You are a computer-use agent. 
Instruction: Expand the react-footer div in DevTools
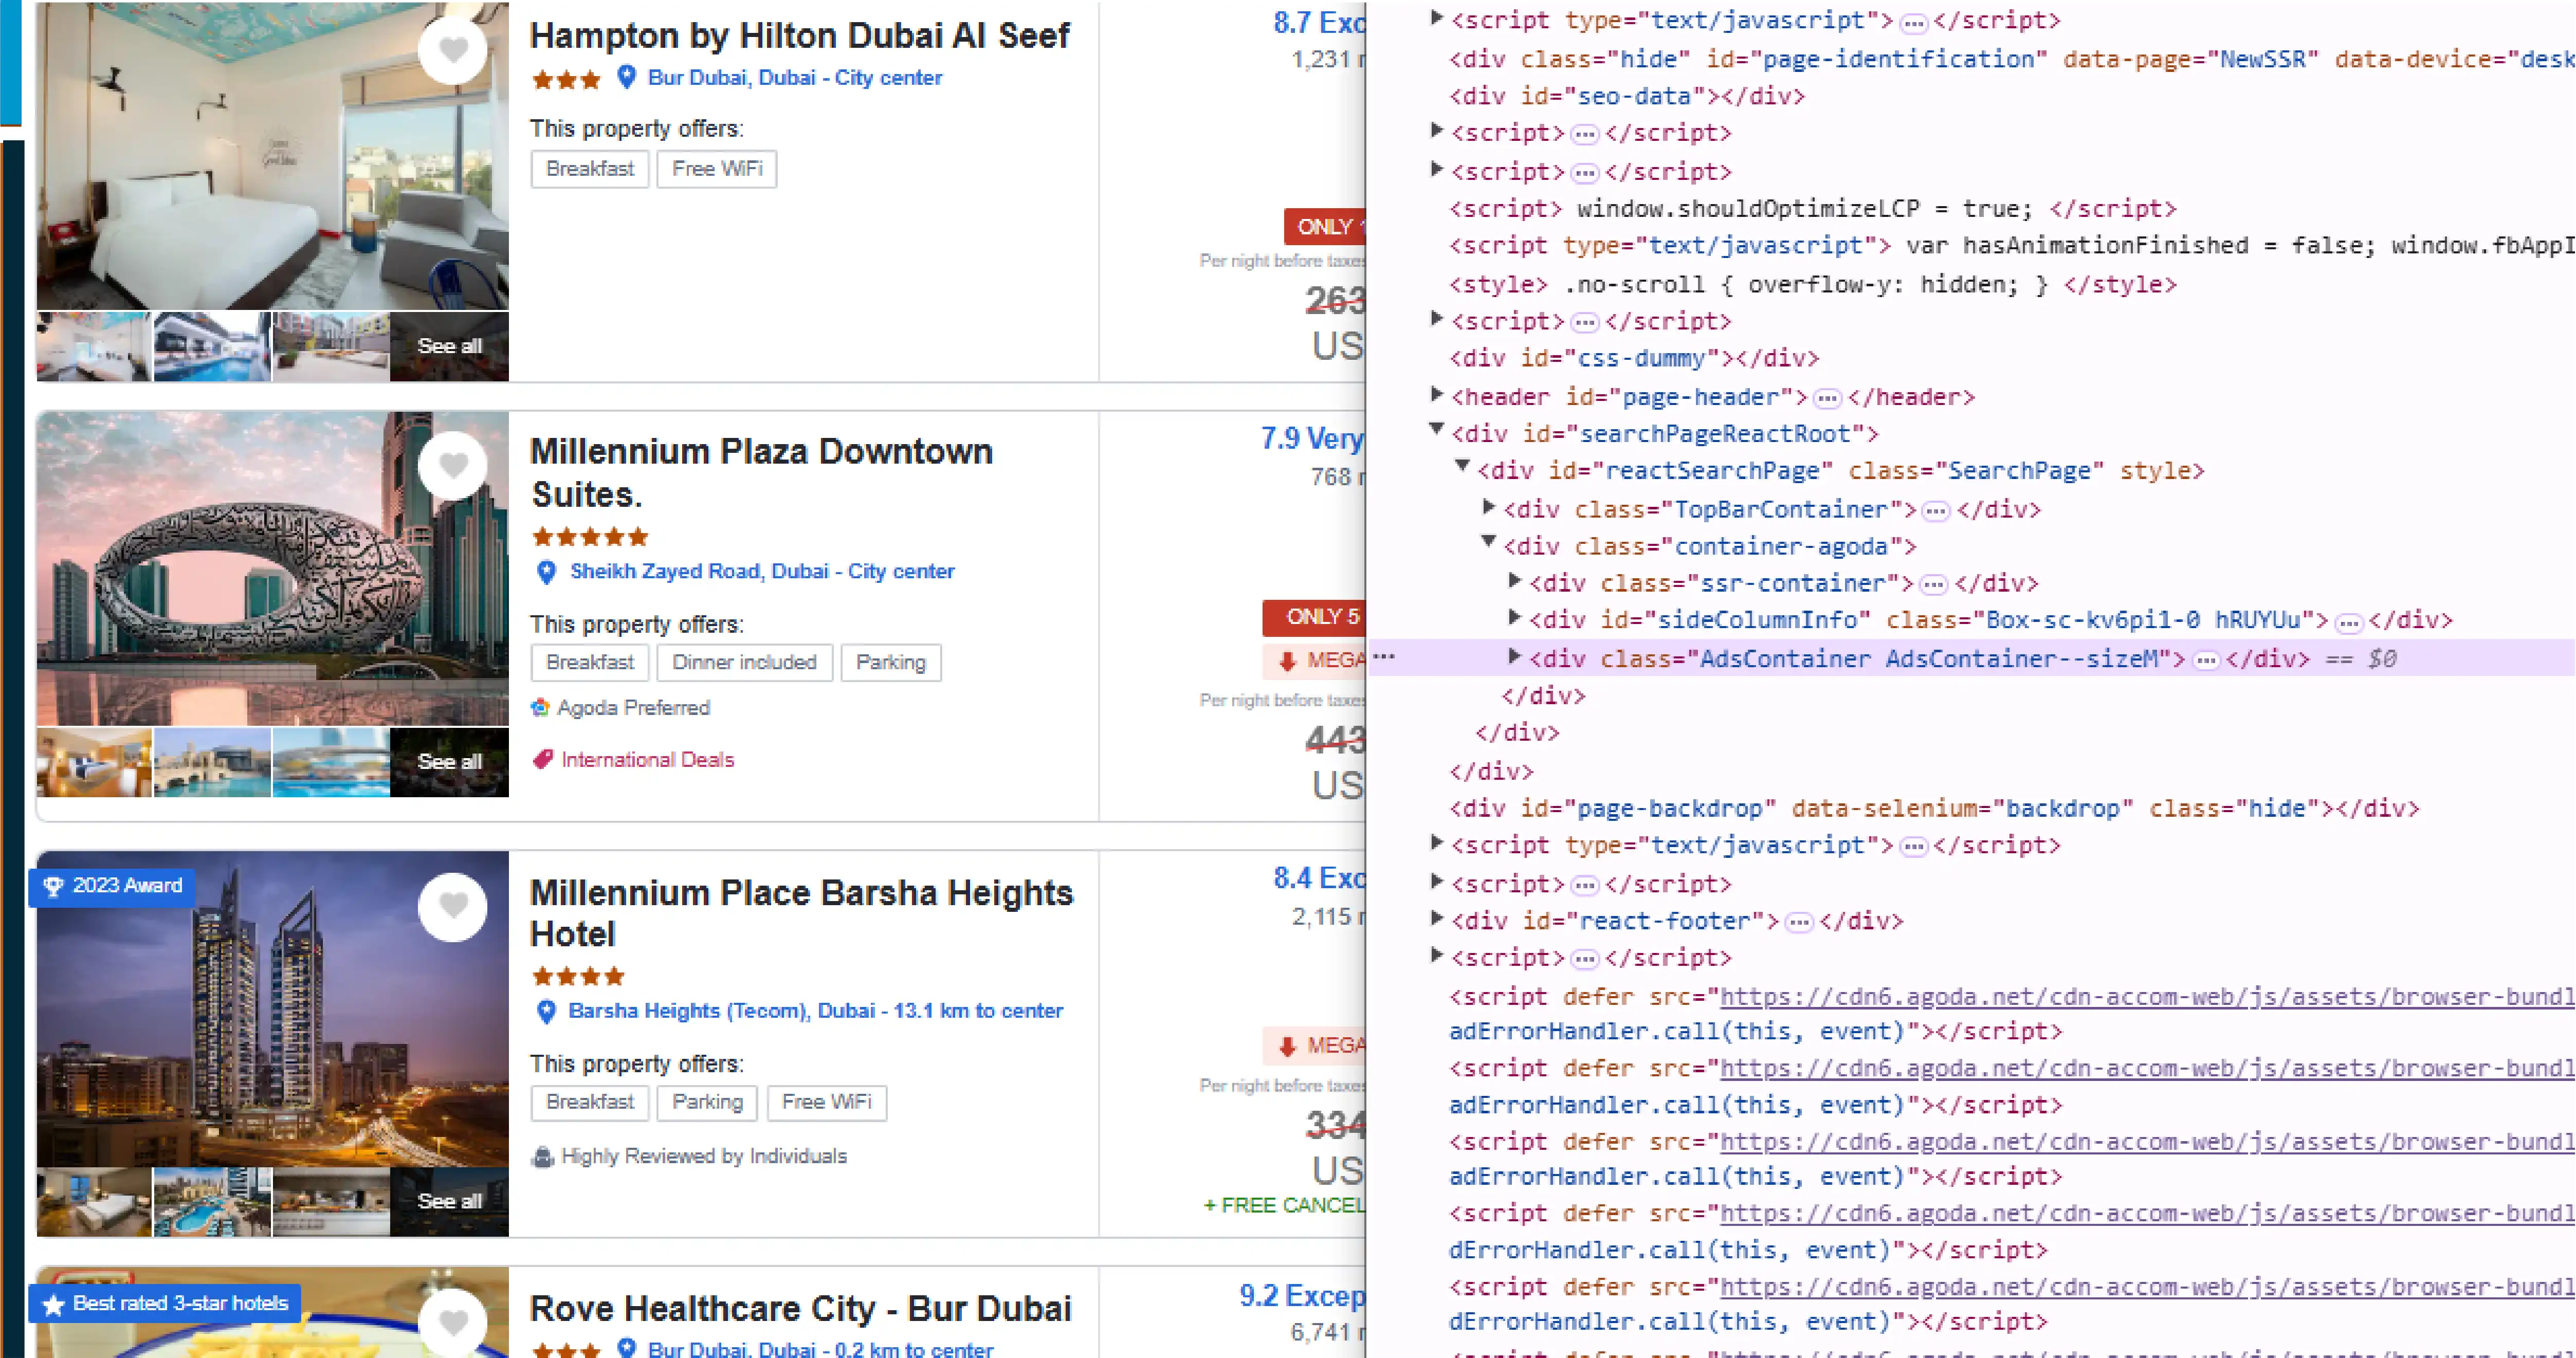tap(1436, 920)
